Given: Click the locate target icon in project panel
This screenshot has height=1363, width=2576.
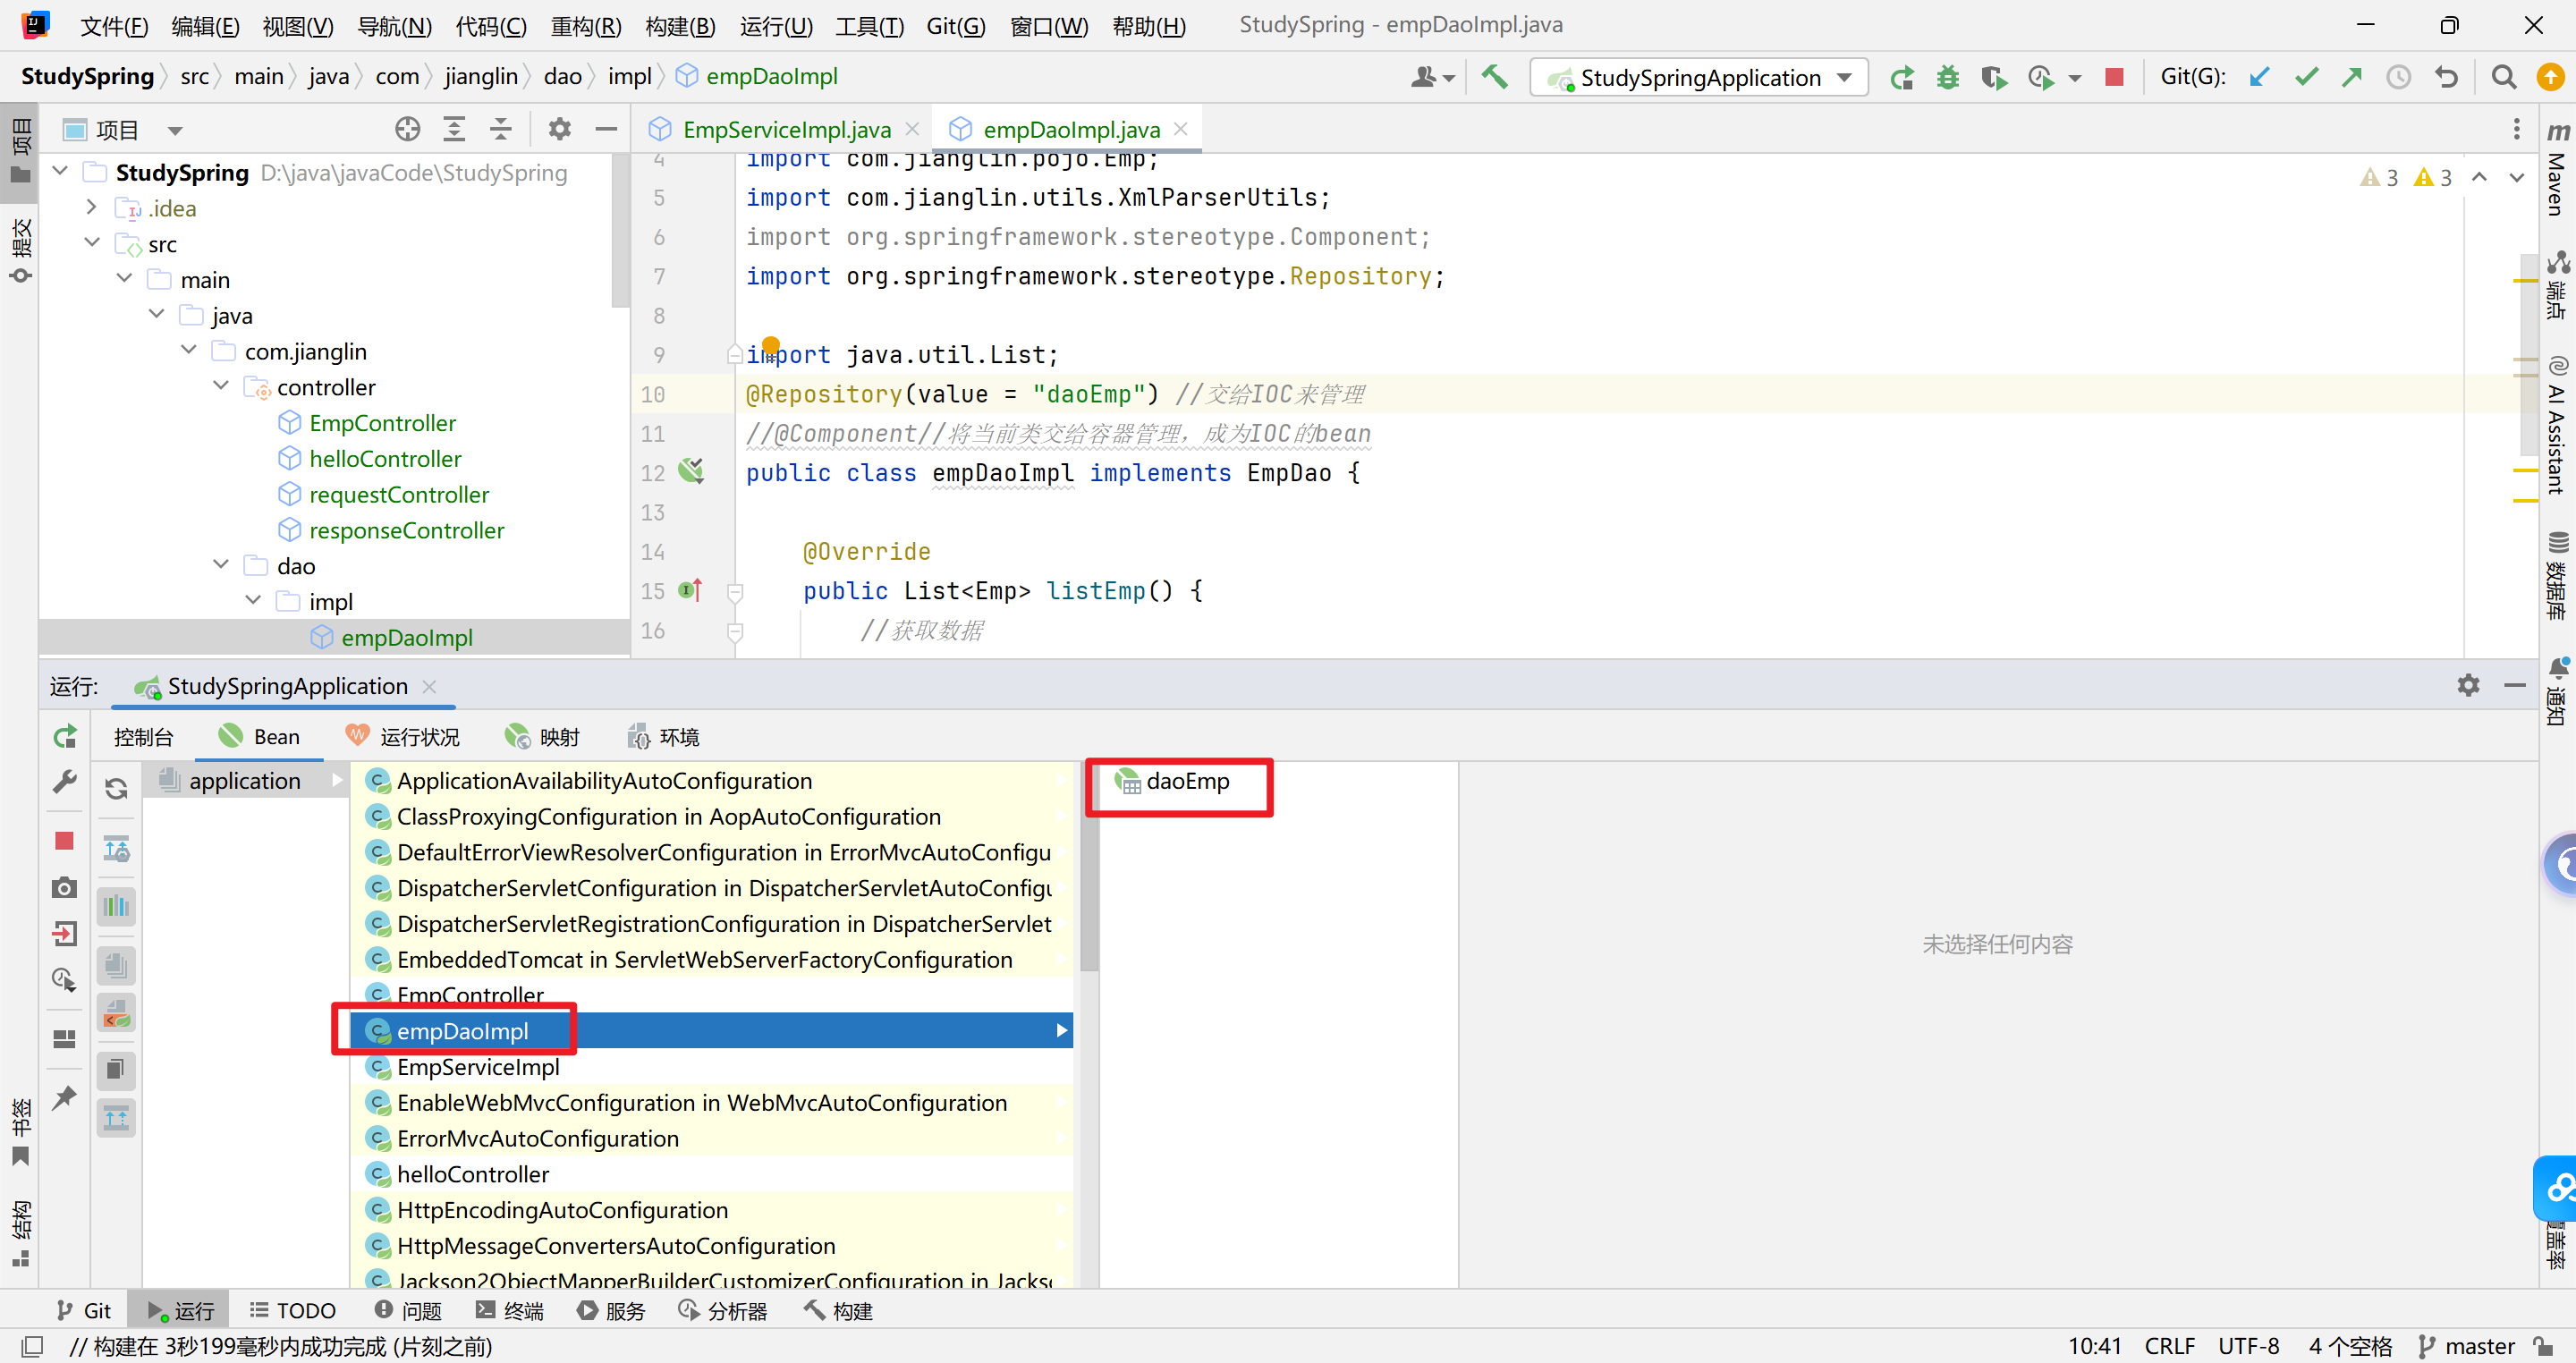Looking at the screenshot, I should tap(407, 129).
